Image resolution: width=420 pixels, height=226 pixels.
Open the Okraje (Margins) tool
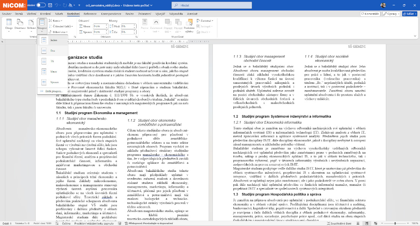point(8,24)
